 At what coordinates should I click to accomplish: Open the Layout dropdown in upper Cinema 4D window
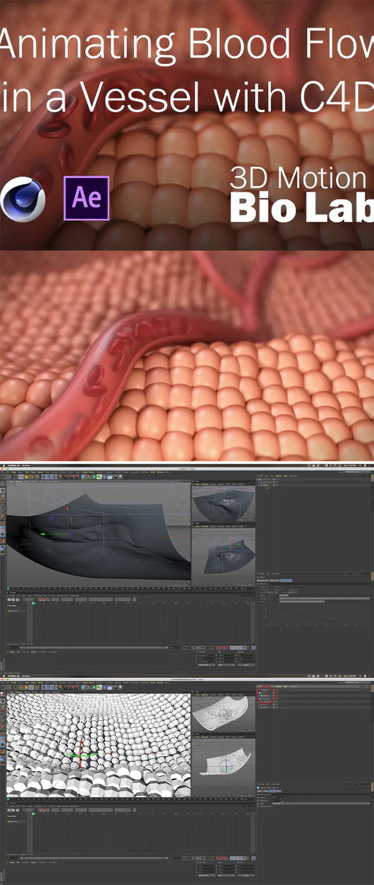pos(357,471)
